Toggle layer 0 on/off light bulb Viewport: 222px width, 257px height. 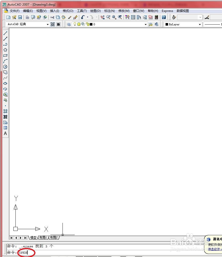[75, 24]
